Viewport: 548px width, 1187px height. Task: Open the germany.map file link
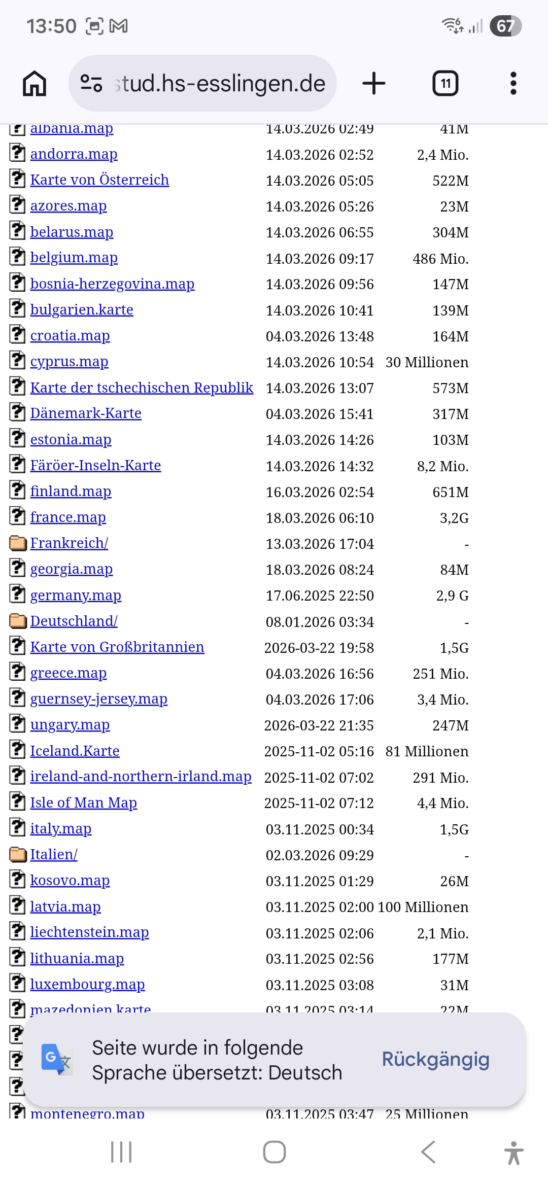[x=76, y=595]
